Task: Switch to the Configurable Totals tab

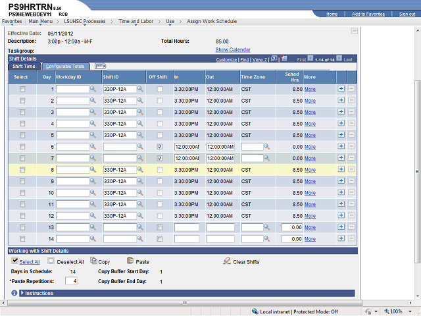Action: [65, 66]
